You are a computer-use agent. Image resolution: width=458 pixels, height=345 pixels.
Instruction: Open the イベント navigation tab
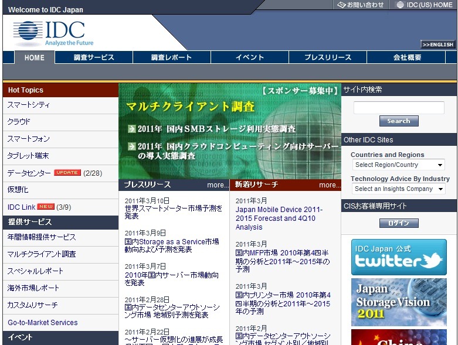tap(250, 57)
